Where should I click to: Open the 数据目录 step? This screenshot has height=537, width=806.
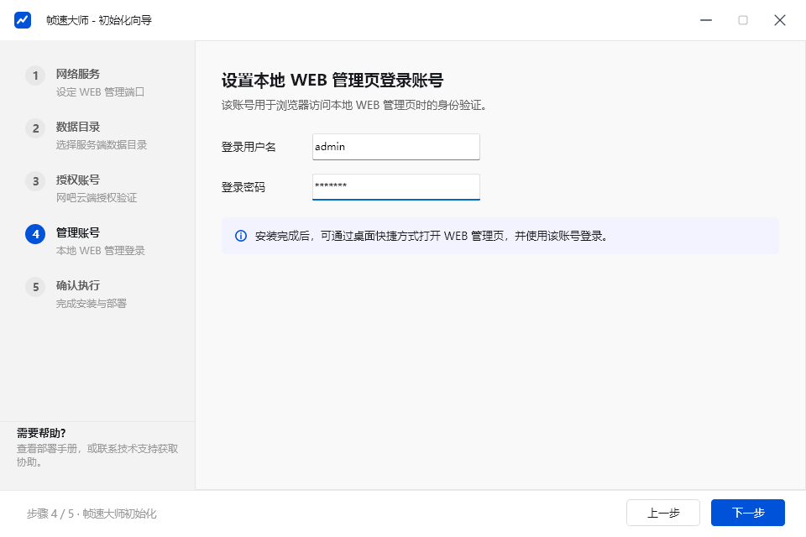[x=77, y=127]
